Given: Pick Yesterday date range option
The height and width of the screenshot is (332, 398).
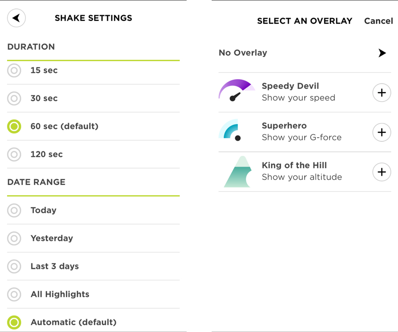Looking at the screenshot, I should [x=14, y=238].
